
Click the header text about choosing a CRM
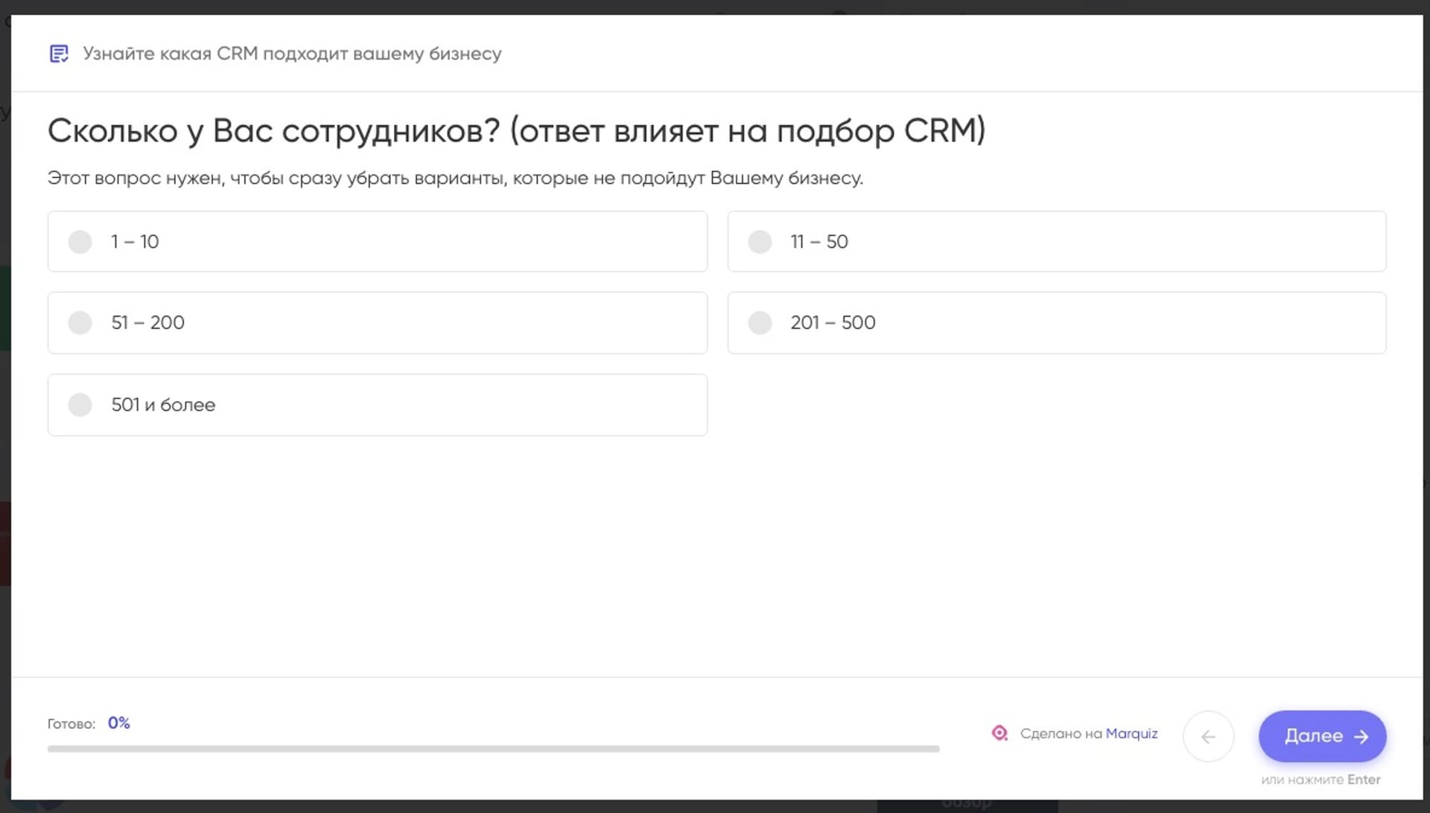coord(292,53)
